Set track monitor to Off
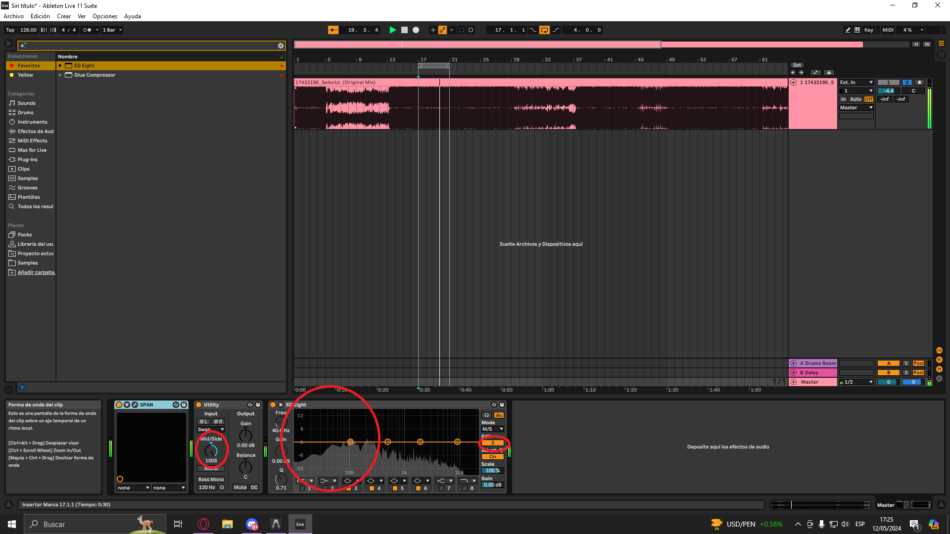This screenshot has height=534, width=950. [869, 99]
